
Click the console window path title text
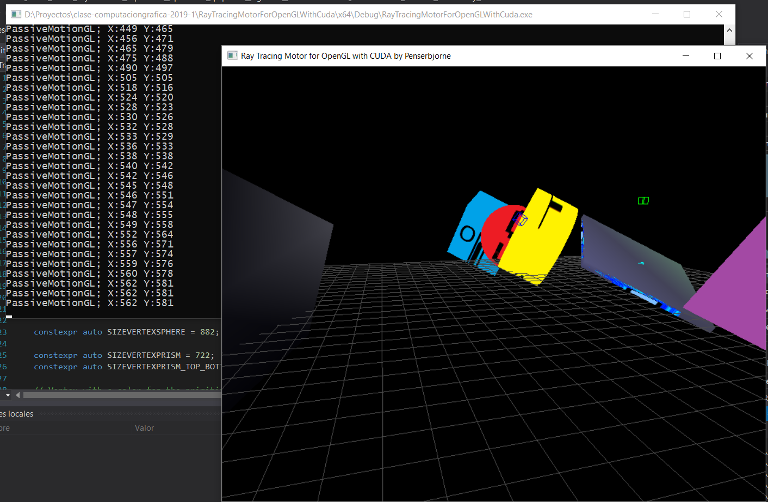(278, 15)
